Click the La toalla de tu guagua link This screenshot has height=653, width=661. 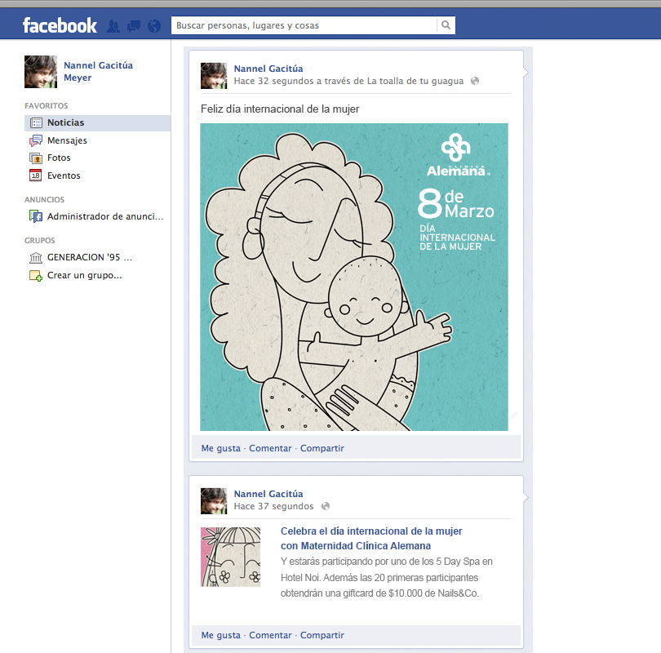415,81
